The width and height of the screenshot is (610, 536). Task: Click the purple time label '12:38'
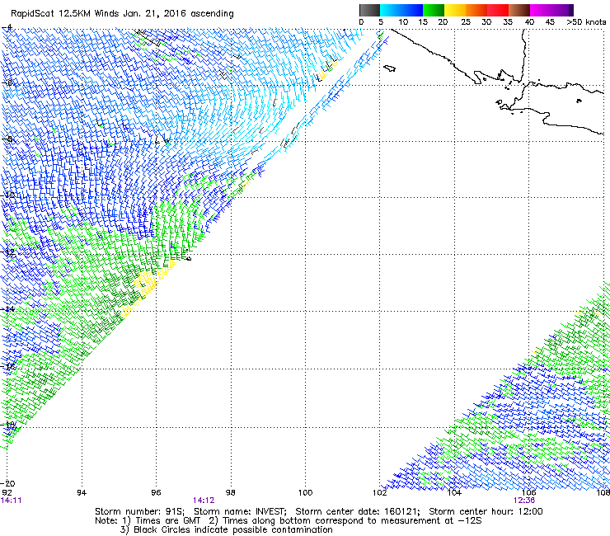524,501
